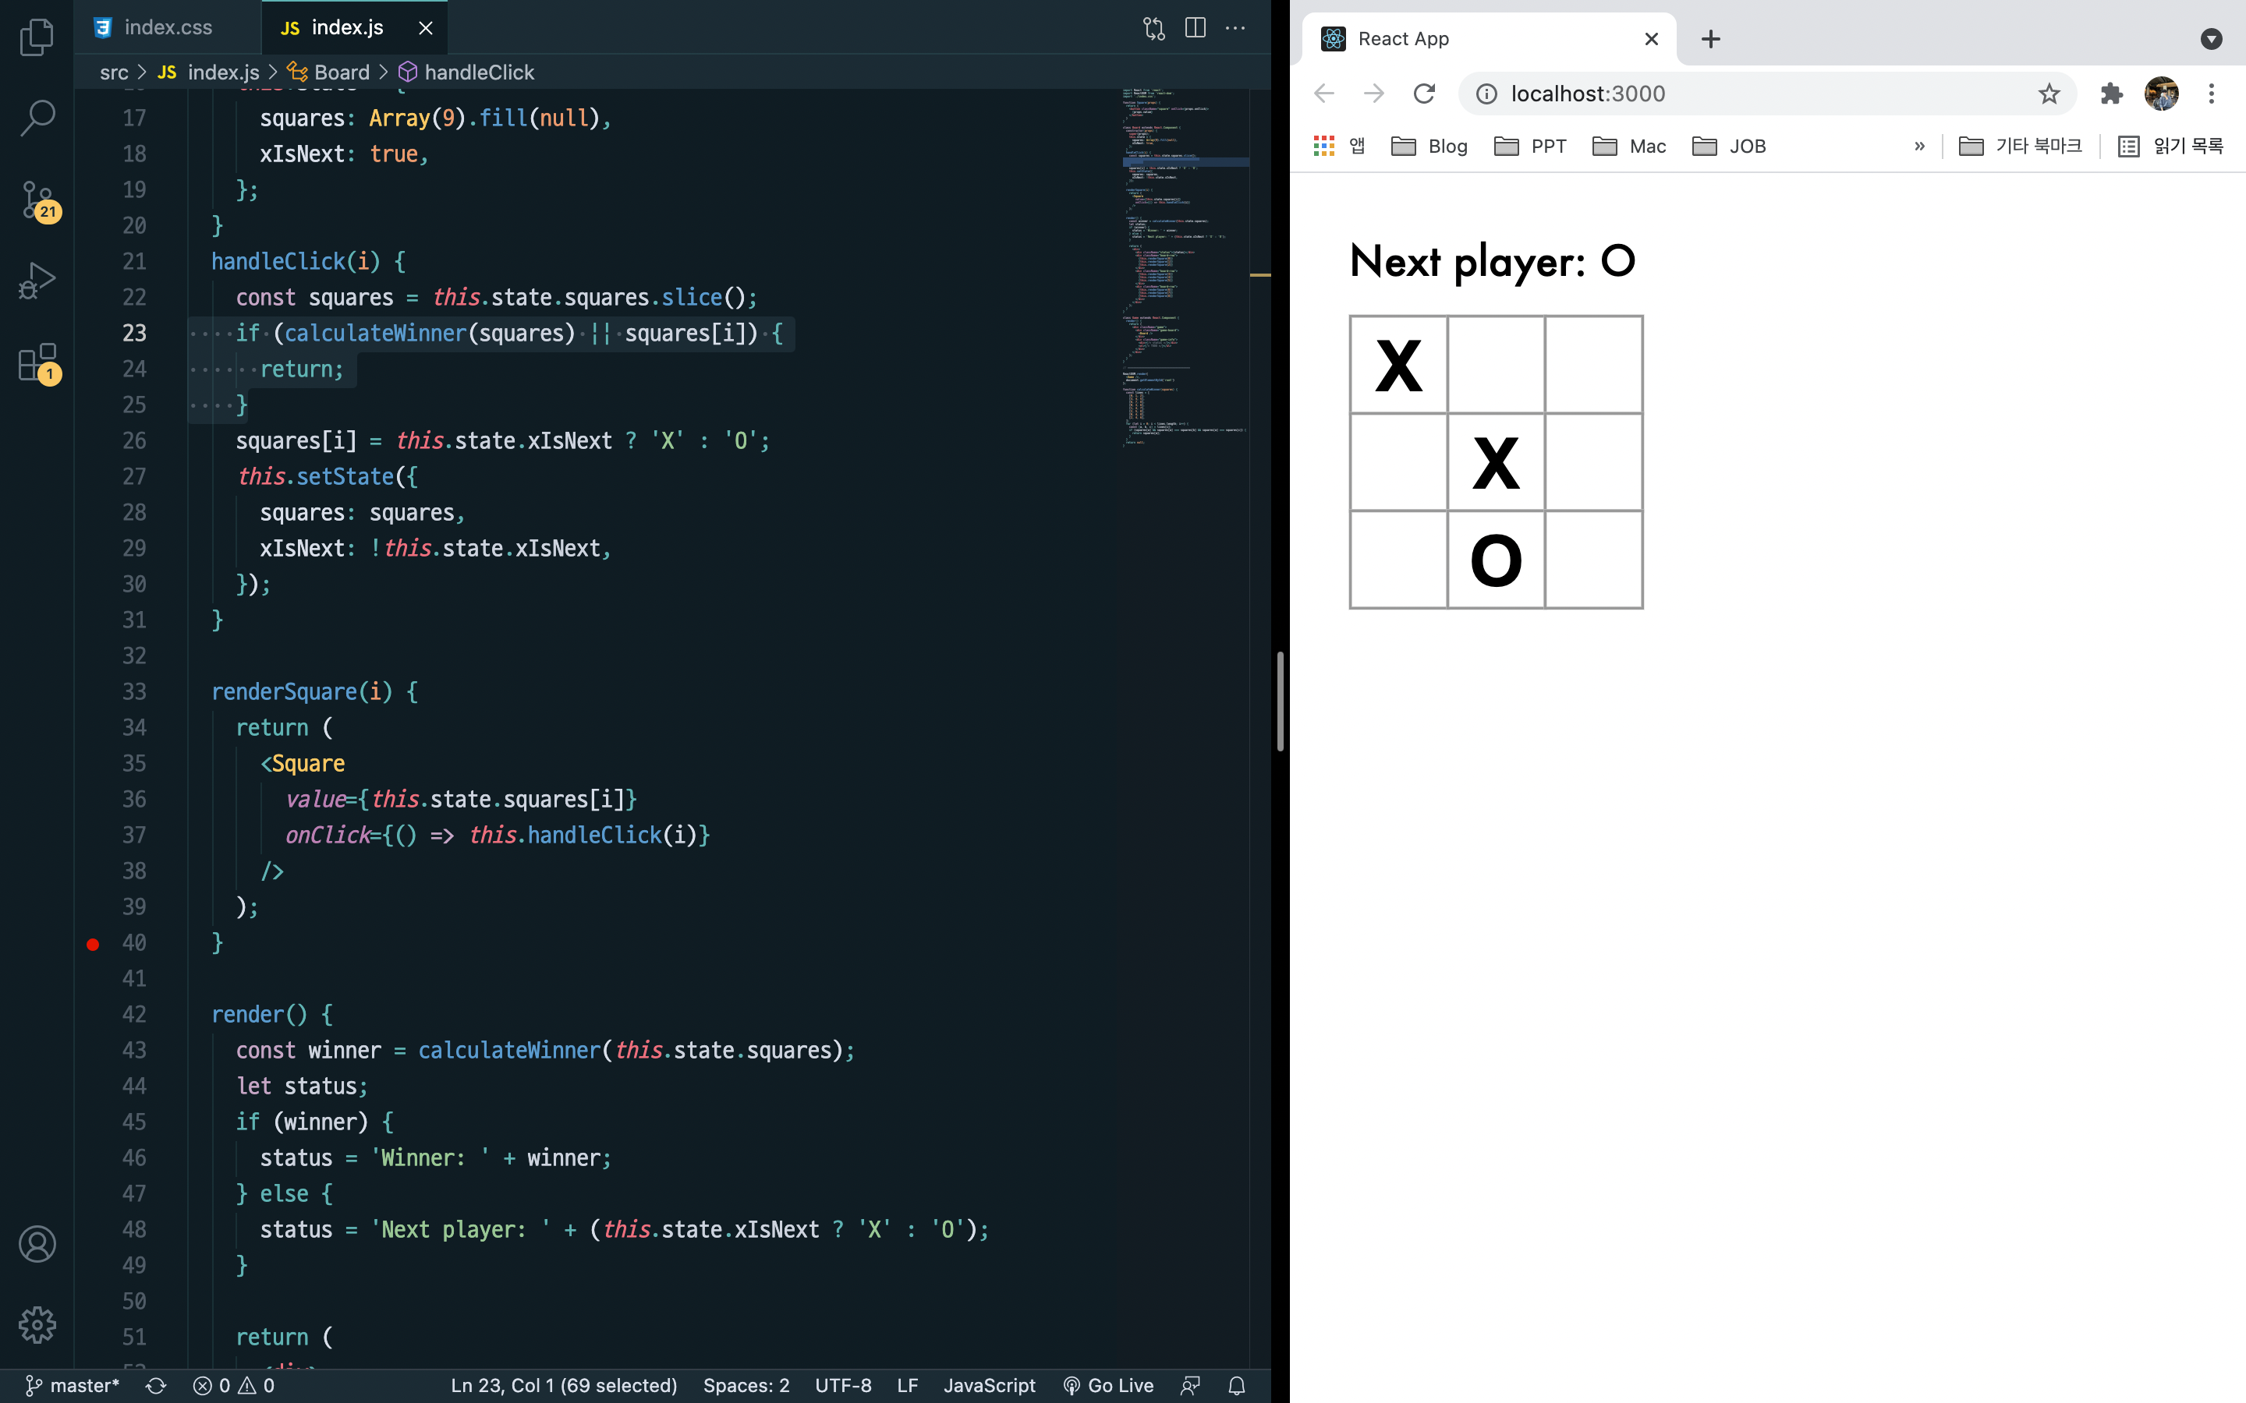The width and height of the screenshot is (2246, 1403).
Task: Open the Extensions view
Action: pos(37,362)
